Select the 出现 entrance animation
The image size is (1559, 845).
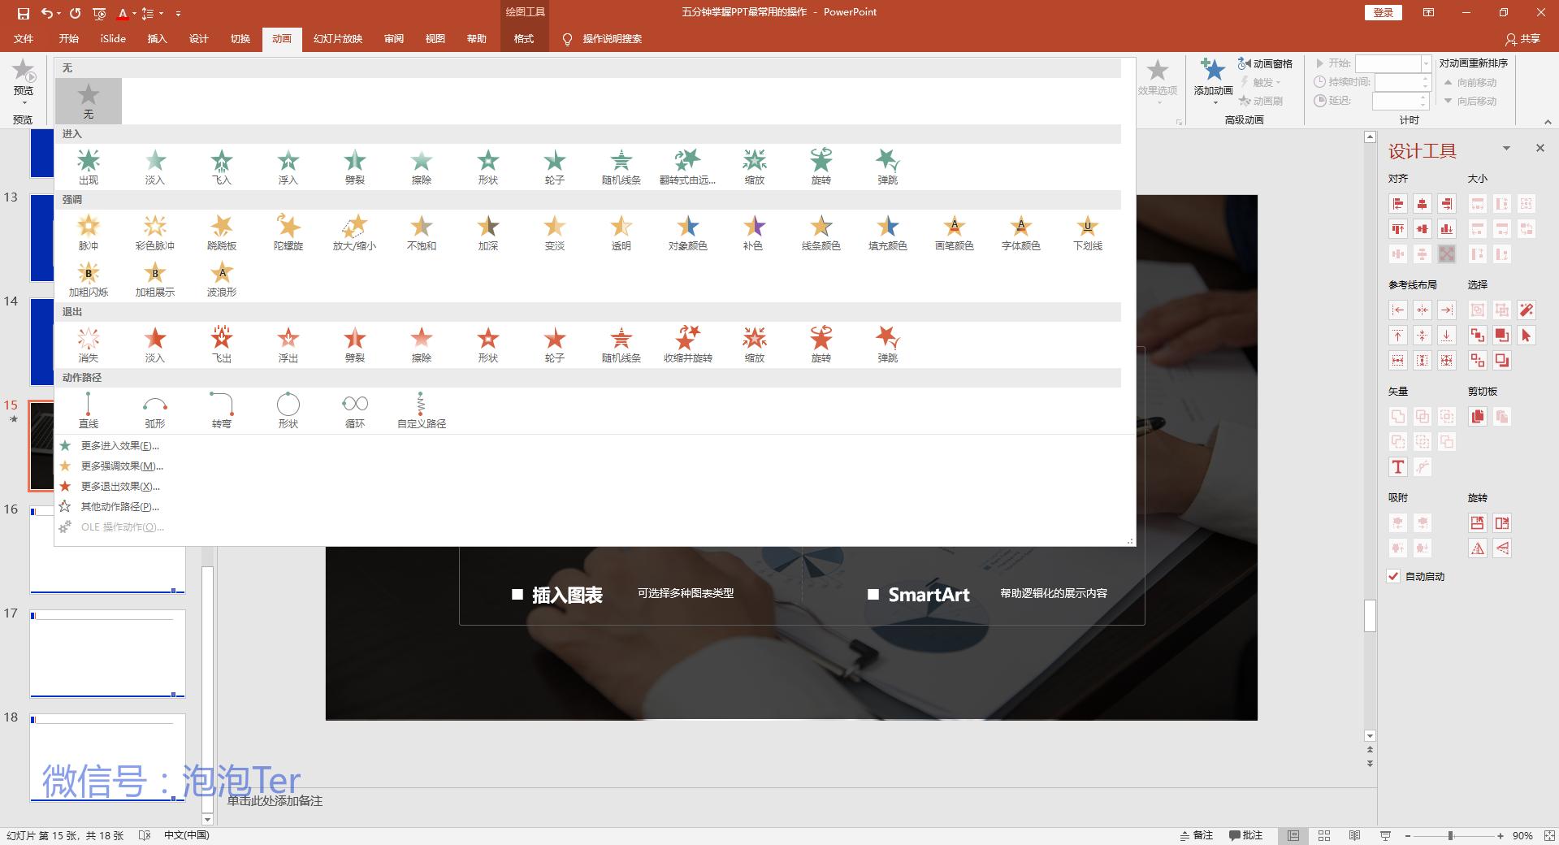(89, 167)
